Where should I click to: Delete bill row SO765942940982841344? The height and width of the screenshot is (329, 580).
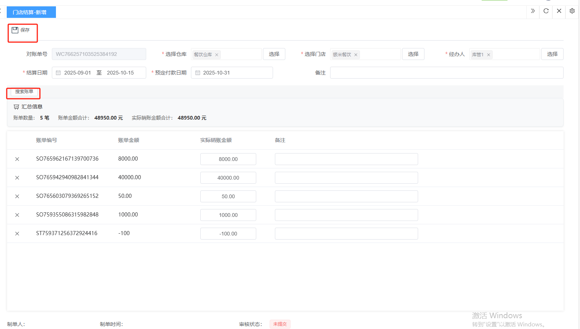(x=17, y=178)
